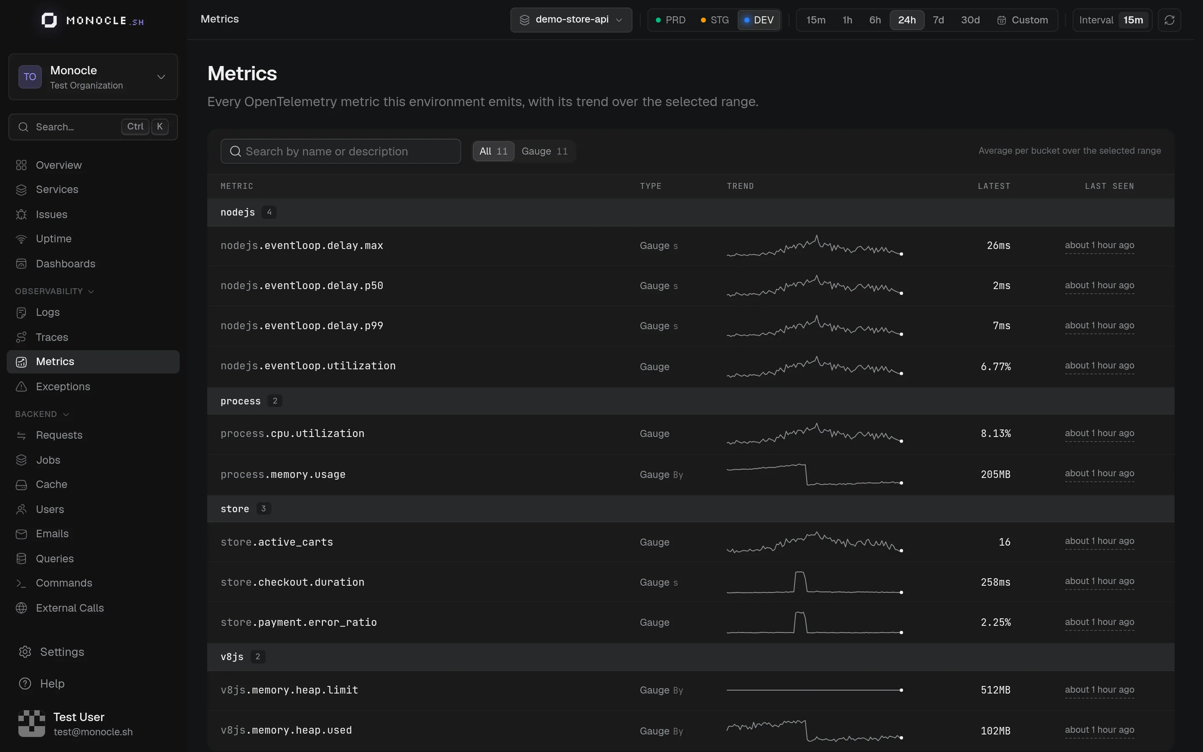Set time range to 7d
The image size is (1203, 752).
(938, 20)
